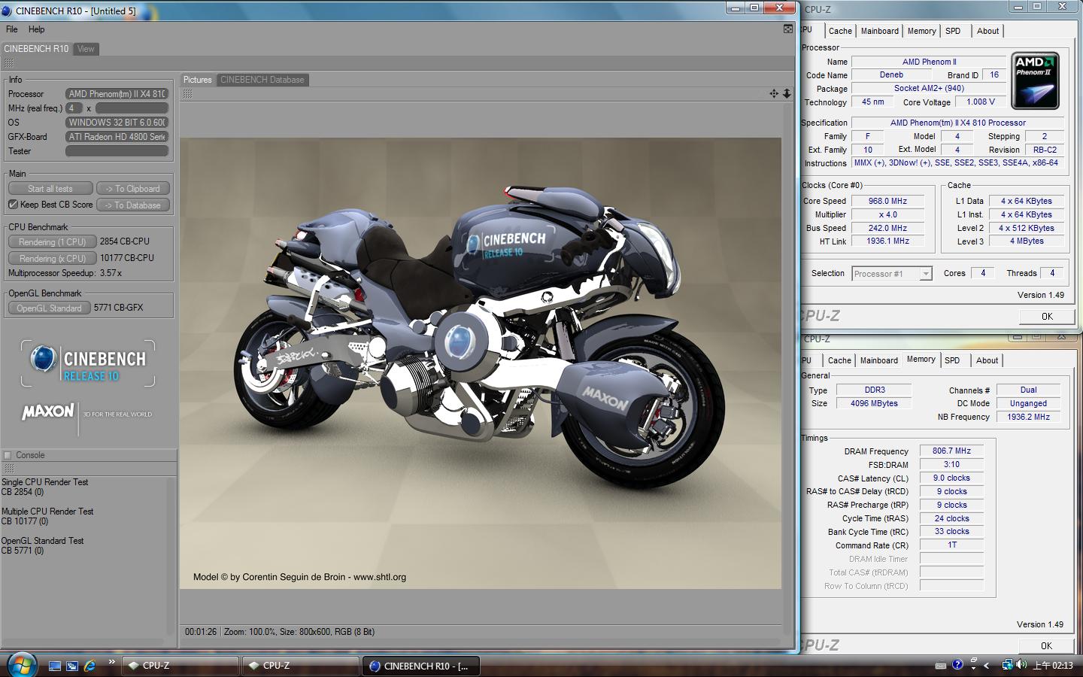Switch to the CINEBENCH Database tab
The width and height of the screenshot is (1083, 677).
pos(262,80)
